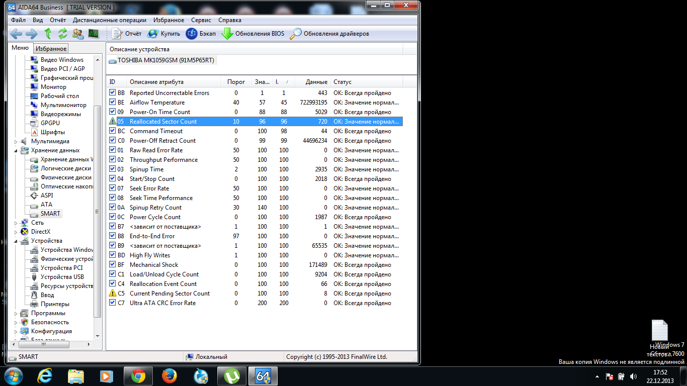Click the Forward navigation arrow in toolbar
This screenshot has width=687, height=386.
(31, 34)
